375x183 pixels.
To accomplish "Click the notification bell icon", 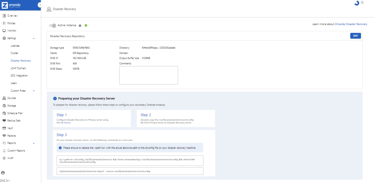I will click(x=362, y=3).
